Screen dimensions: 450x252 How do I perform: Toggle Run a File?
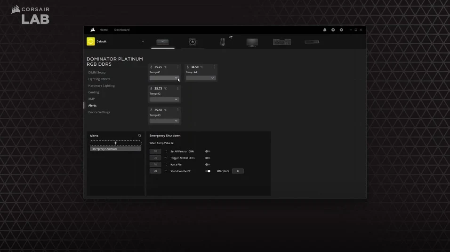(208, 164)
